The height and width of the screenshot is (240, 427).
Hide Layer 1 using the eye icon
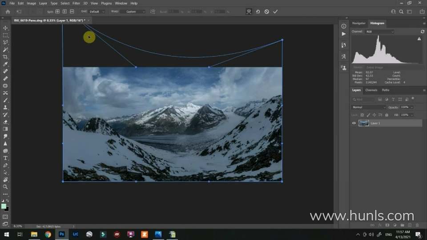click(x=354, y=123)
